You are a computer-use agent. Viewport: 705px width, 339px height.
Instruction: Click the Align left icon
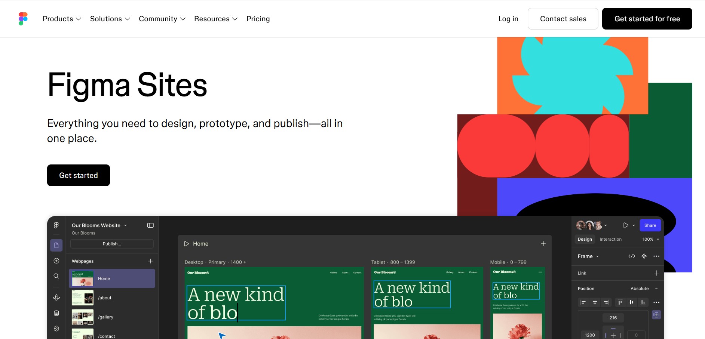coord(583,302)
